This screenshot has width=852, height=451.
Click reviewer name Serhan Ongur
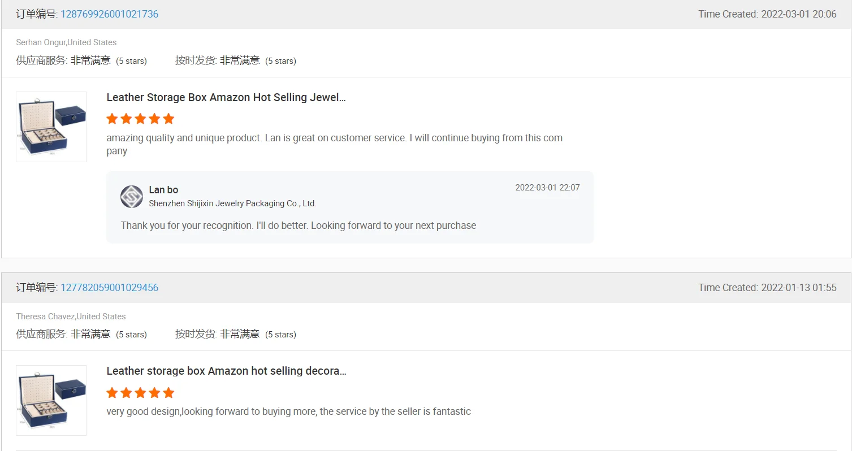coord(41,42)
